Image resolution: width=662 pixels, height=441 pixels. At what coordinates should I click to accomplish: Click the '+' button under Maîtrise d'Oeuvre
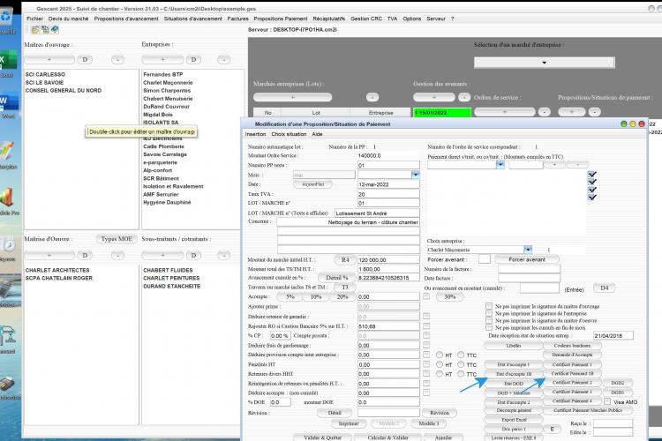[49, 255]
